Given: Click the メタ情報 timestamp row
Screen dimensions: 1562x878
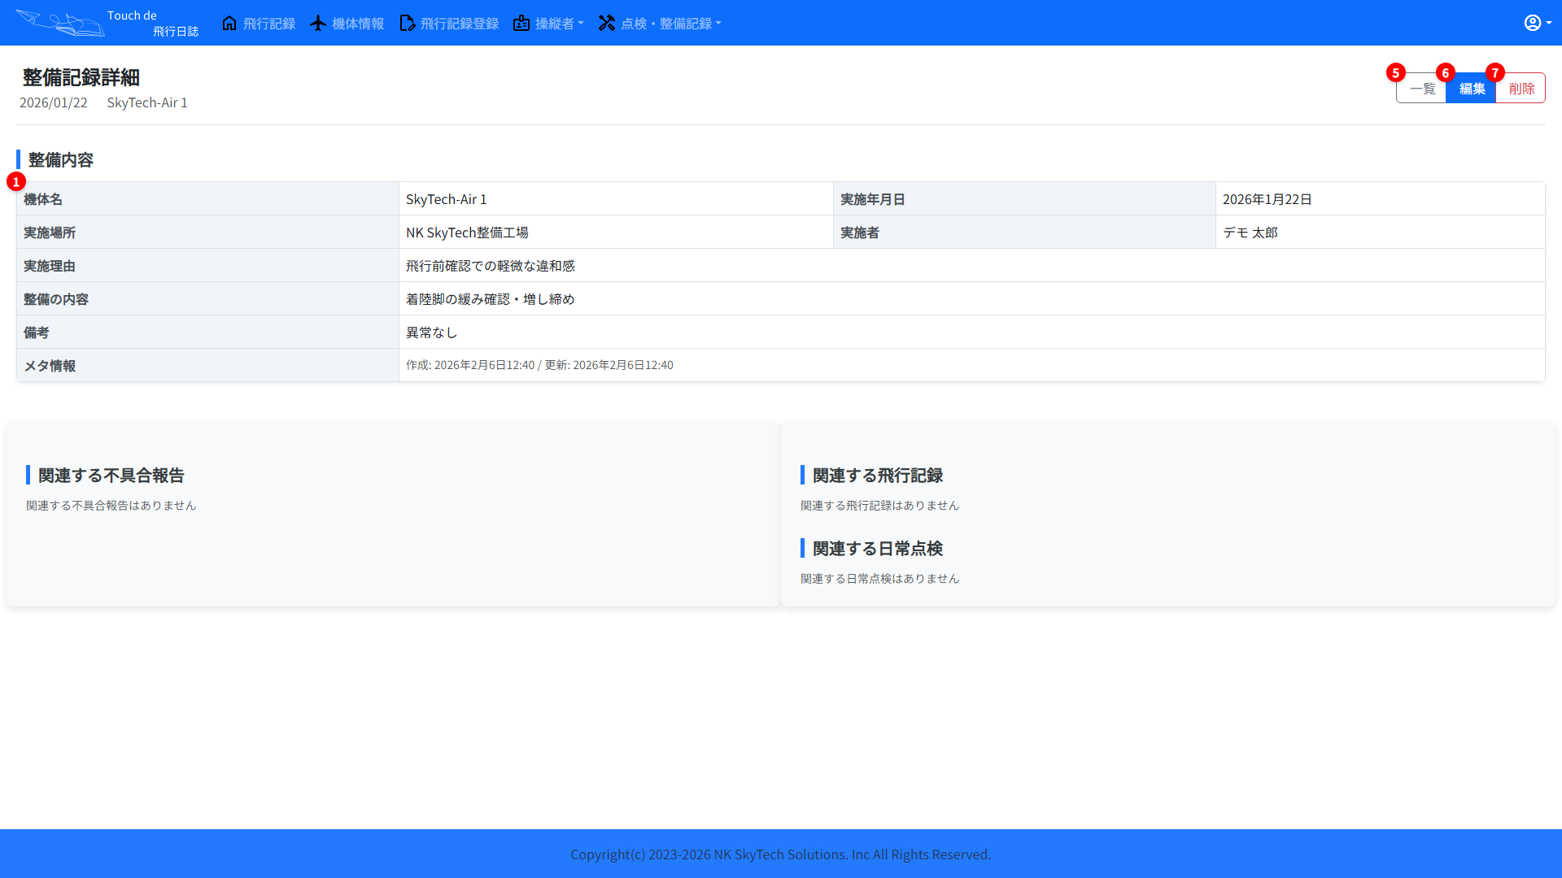Looking at the screenshot, I should pos(539,364).
